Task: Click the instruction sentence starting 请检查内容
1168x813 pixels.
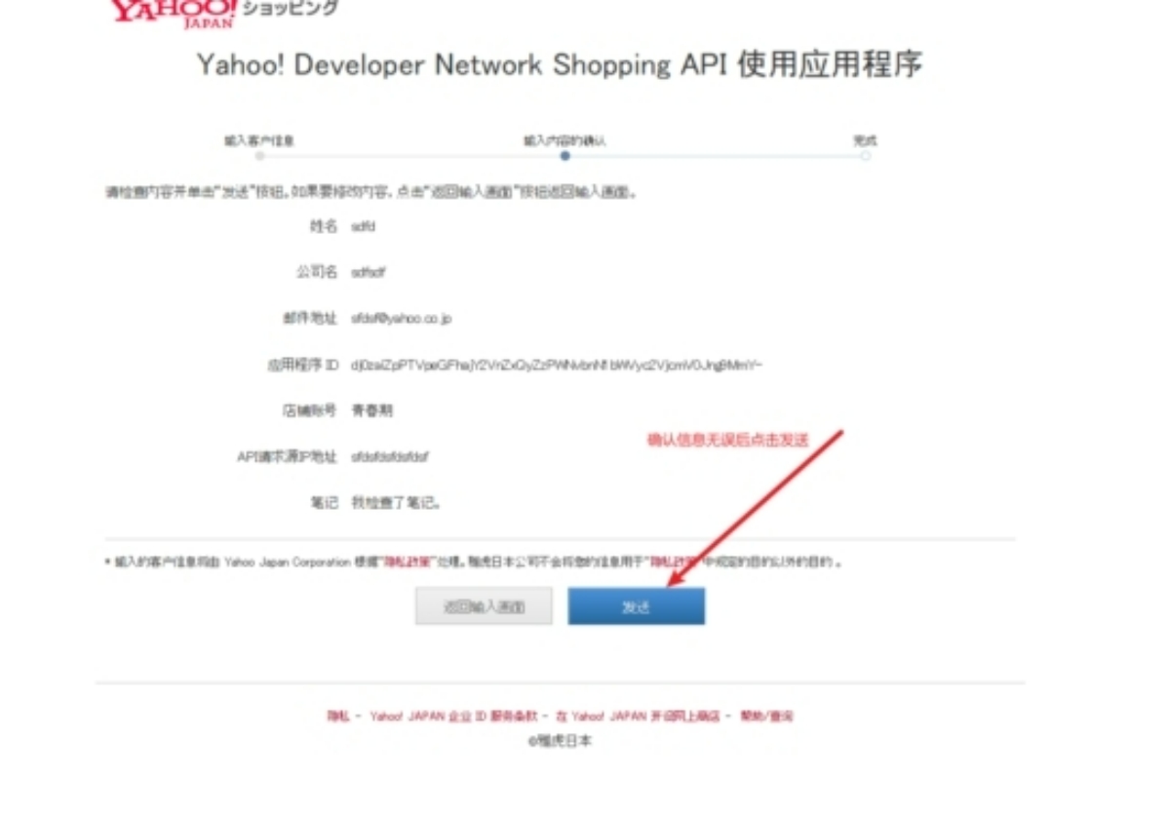Action: (x=370, y=192)
